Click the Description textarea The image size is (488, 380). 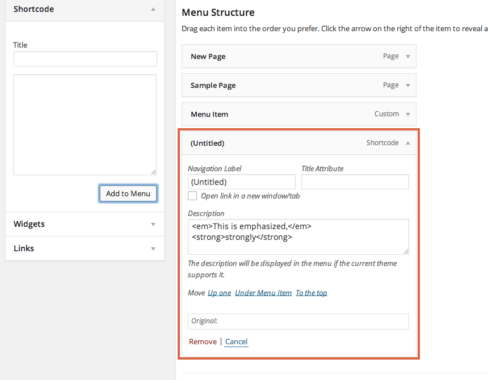pyautogui.click(x=298, y=237)
